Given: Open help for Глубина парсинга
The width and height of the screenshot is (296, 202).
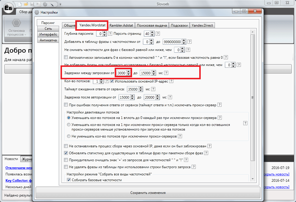Looking at the screenshot, I should click(x=110, y=34).
